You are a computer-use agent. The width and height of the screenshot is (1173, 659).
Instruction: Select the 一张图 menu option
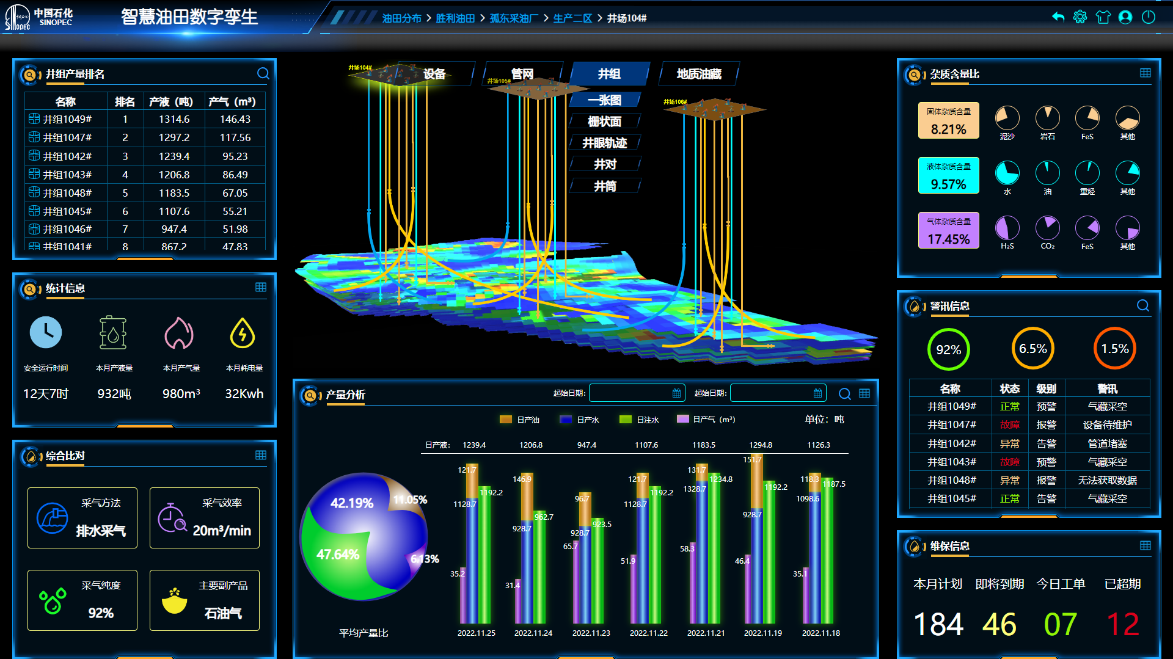(x=604, y=100)
